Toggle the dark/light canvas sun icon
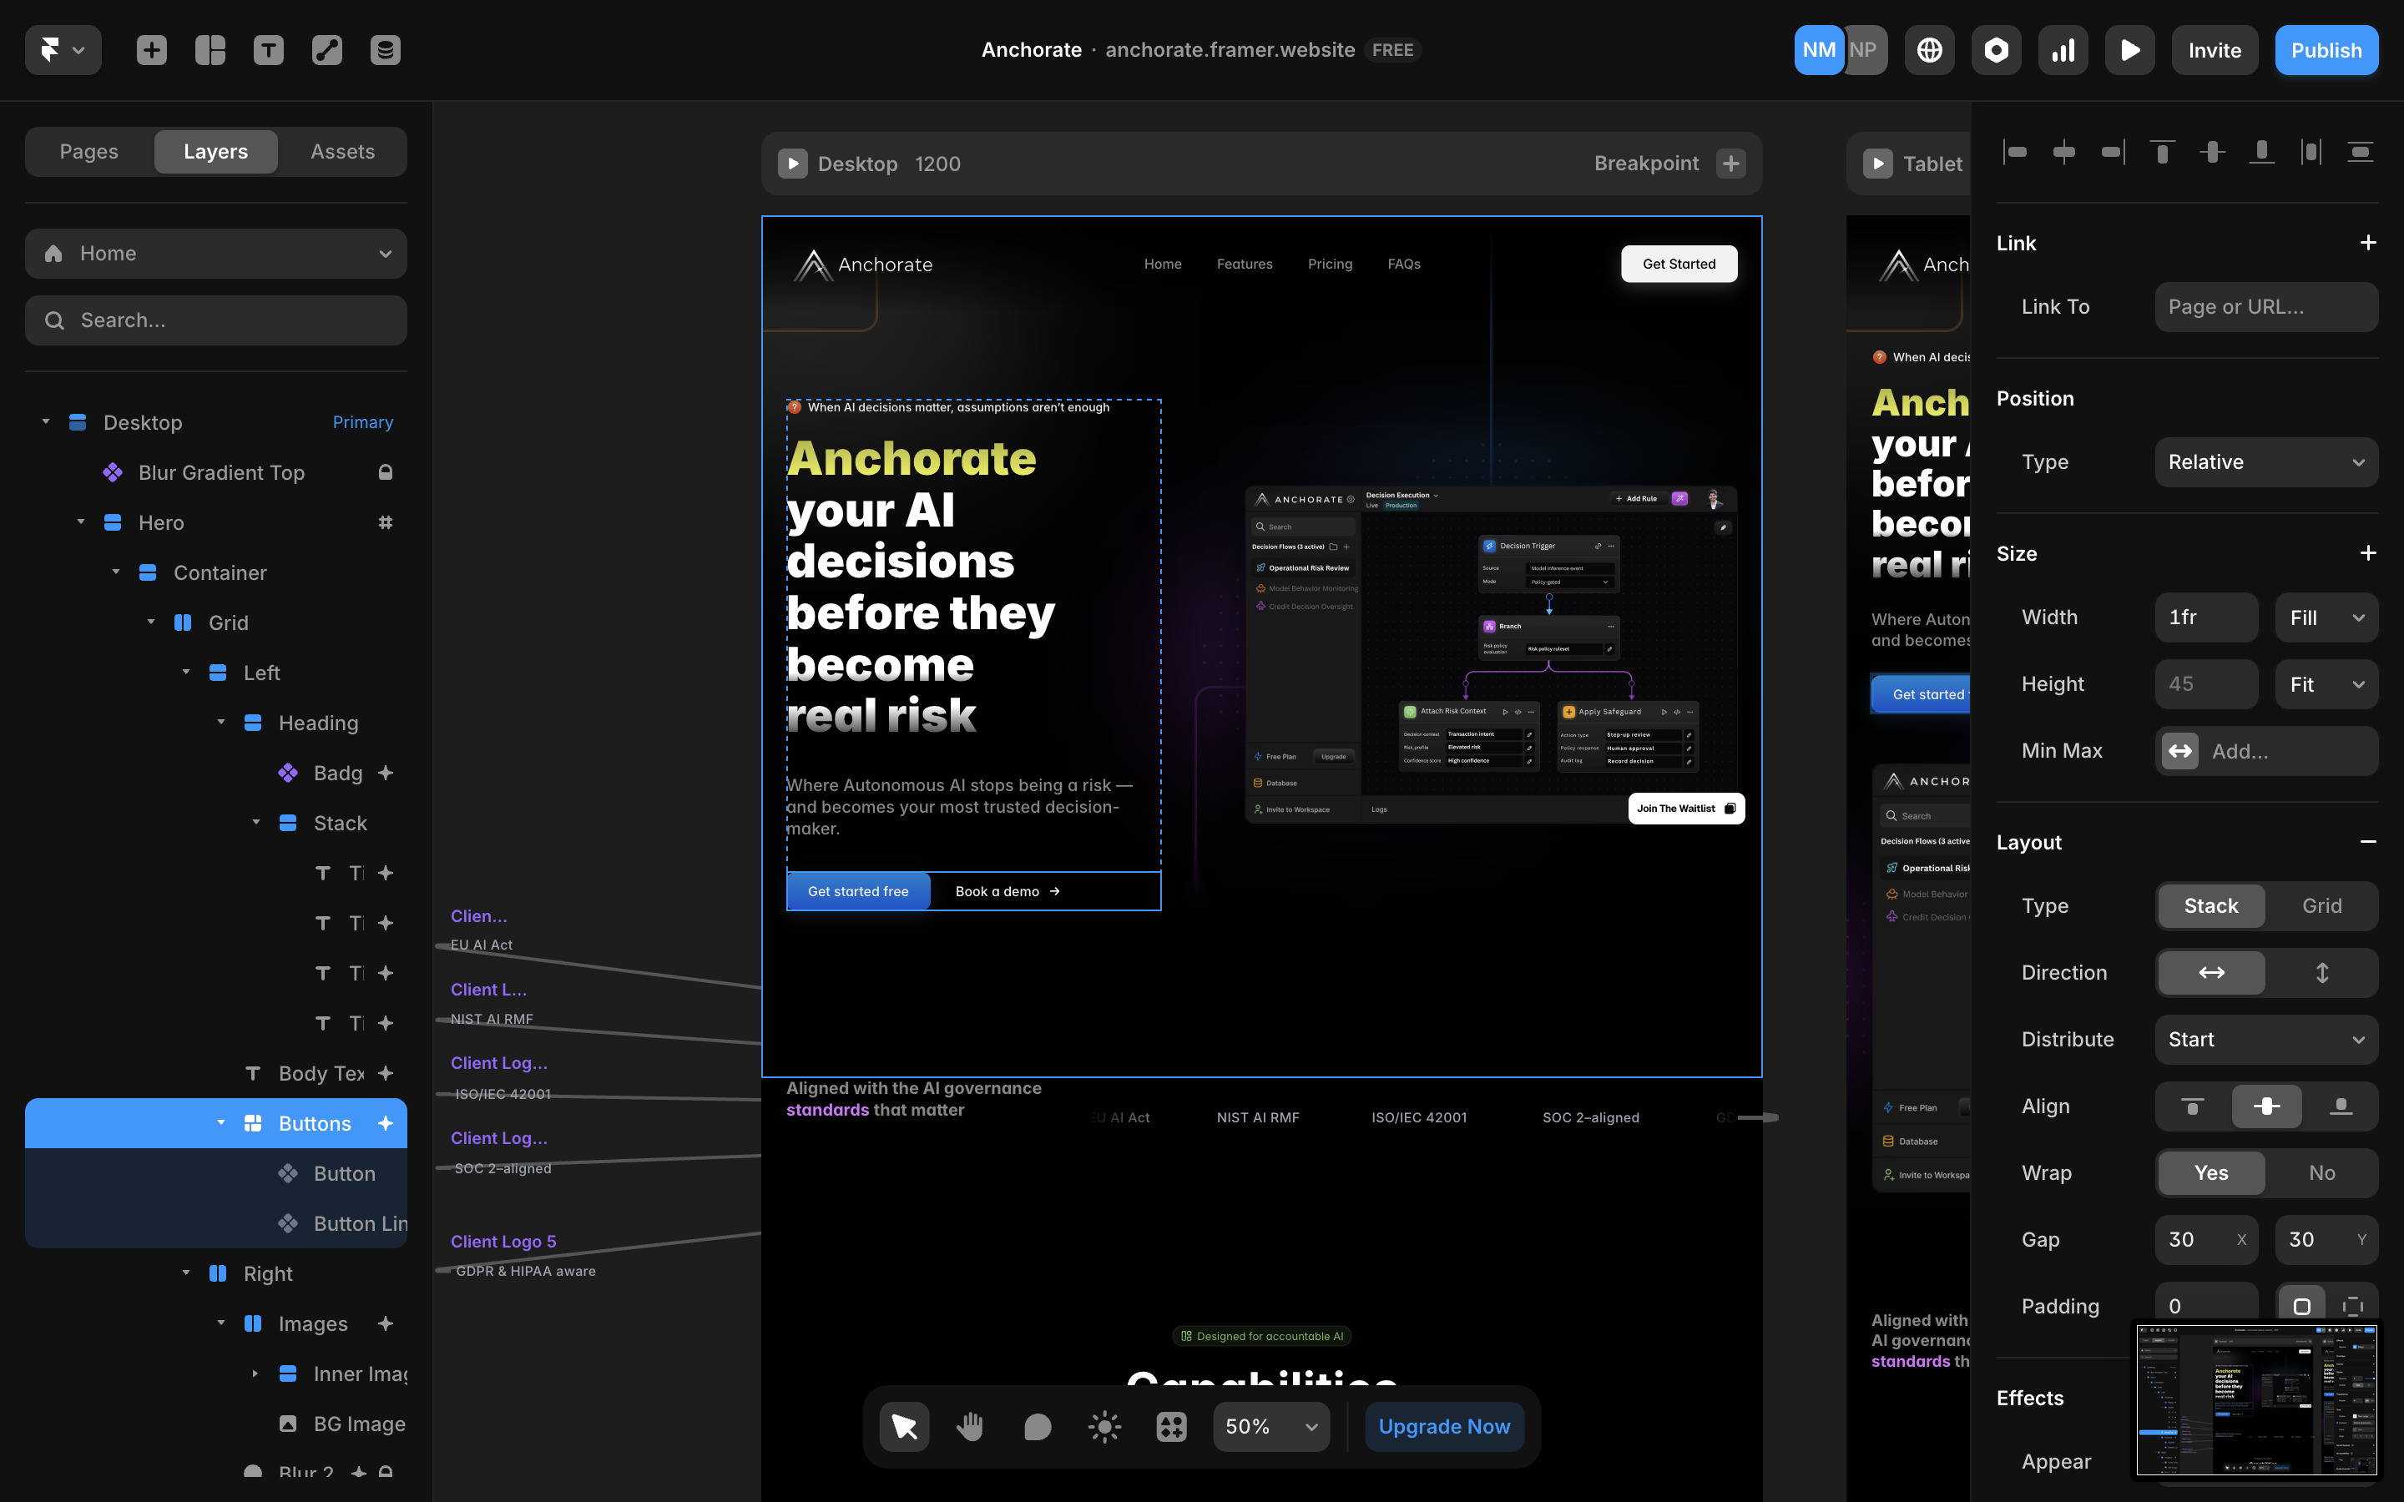Image resolution: width=2404 pixels, height=1502 pixels. [1104, 1427]
